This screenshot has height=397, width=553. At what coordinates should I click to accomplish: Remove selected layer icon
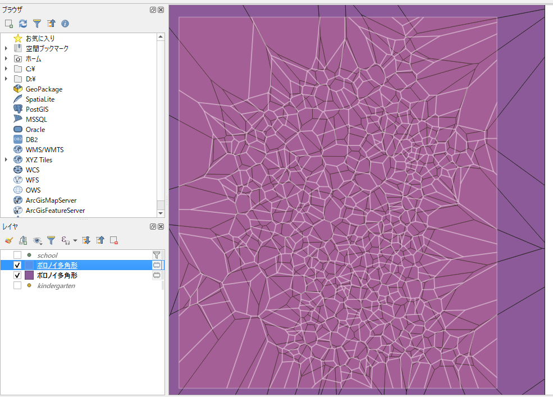pos(113,240)
